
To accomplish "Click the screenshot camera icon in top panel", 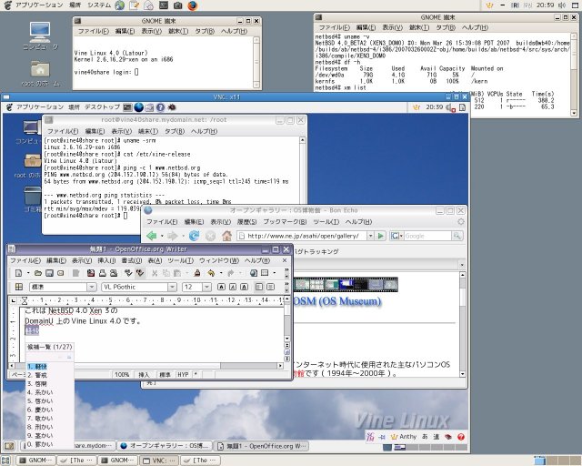I will click(178, 5).
